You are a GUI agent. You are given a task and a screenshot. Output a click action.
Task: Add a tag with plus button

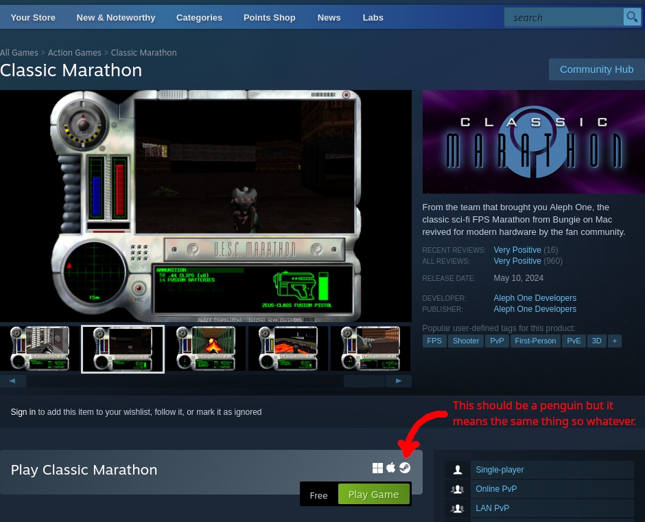[x=615, y=341]
